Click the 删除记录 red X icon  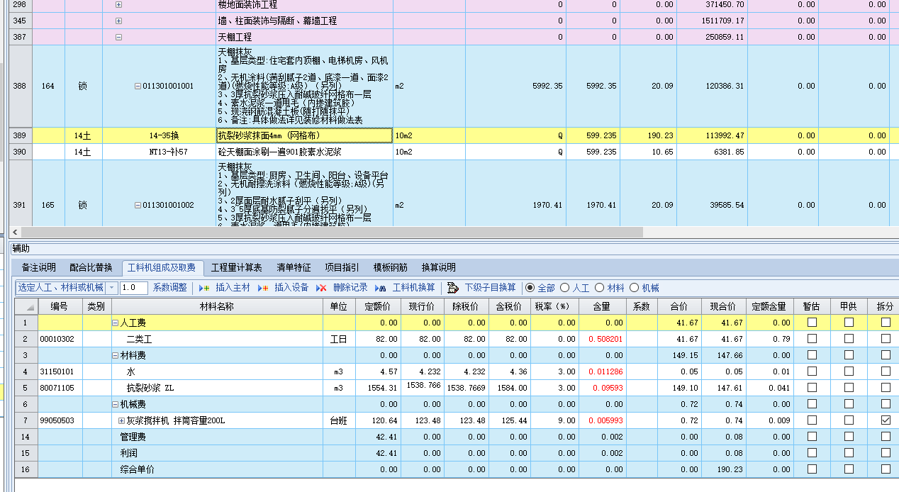(x=321, y=288)
